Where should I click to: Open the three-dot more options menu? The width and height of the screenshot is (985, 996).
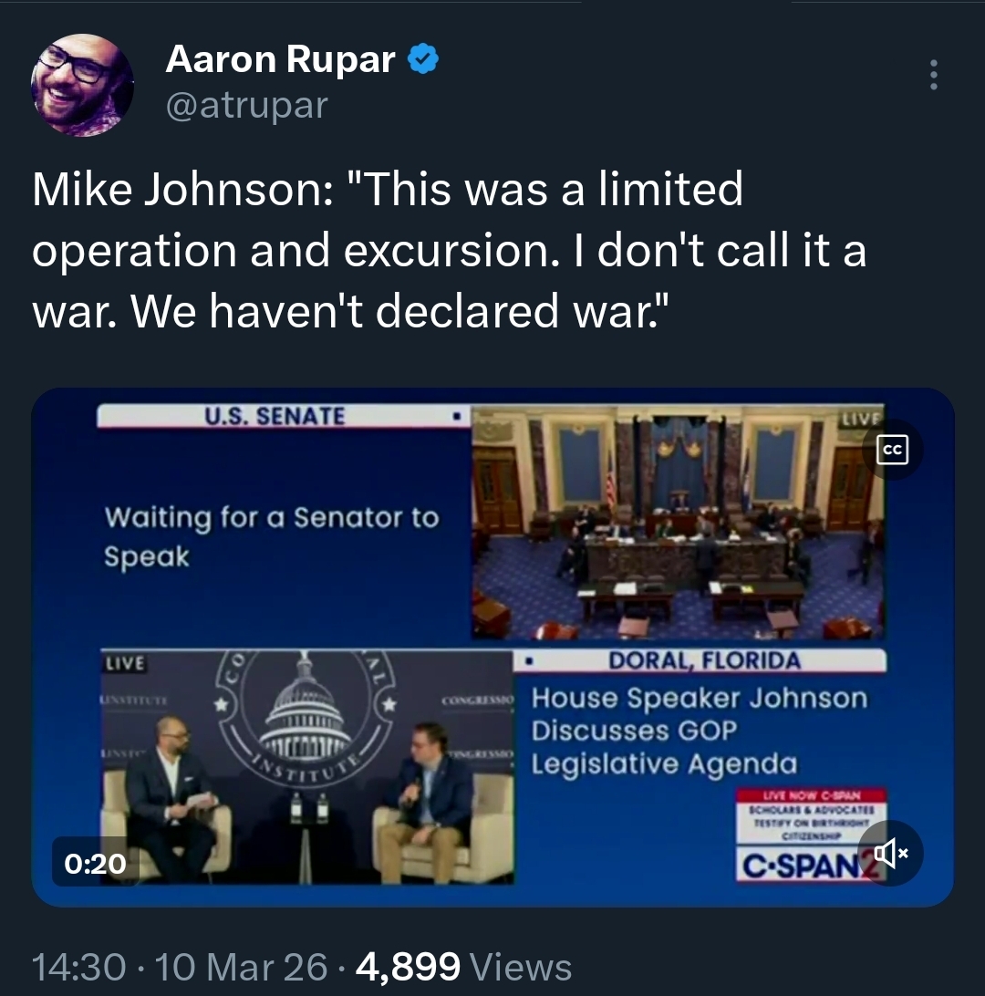pos(933,75)
